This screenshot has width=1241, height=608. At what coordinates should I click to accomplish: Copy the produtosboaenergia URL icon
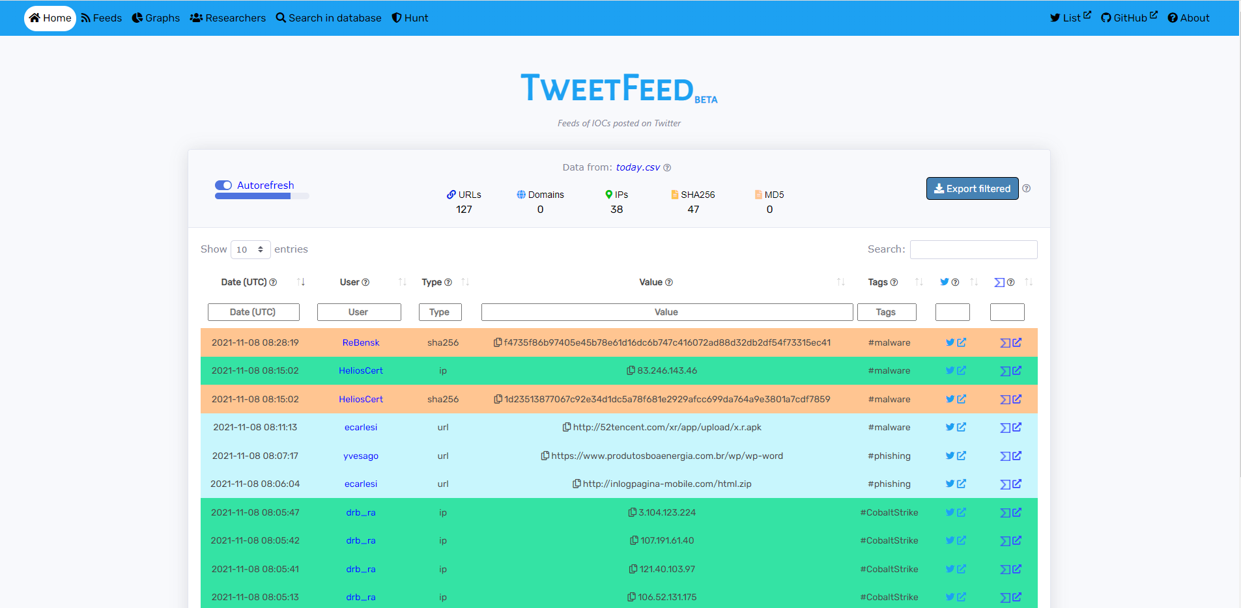tap(545, 456)
